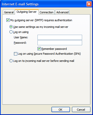The width and height of the screenshot is (93, 115).
Task: Close the Internet E-mail Settings window
Action: point(89,4)
